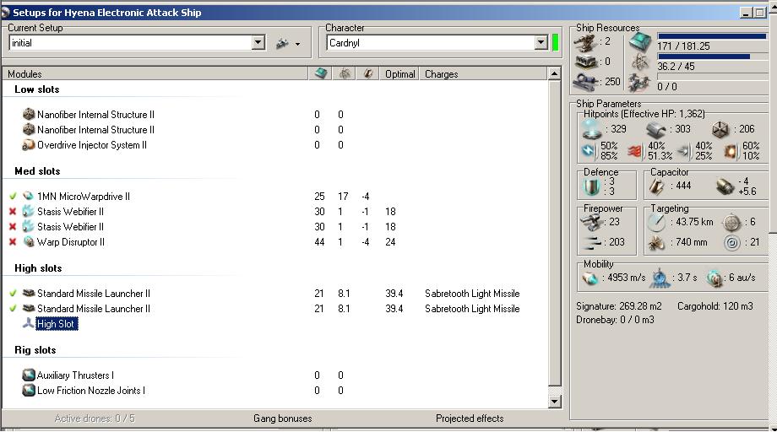Click the CPU usage bar 171 / 181.25
The width and height of the screenshot is (777, 432).
coord(712,36)
